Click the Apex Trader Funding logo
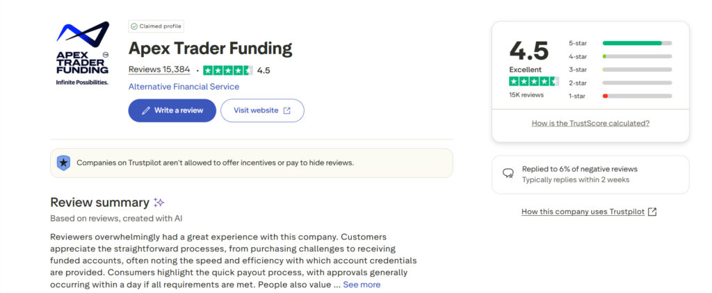Screen dimensions: 712x293 (82, 53)
